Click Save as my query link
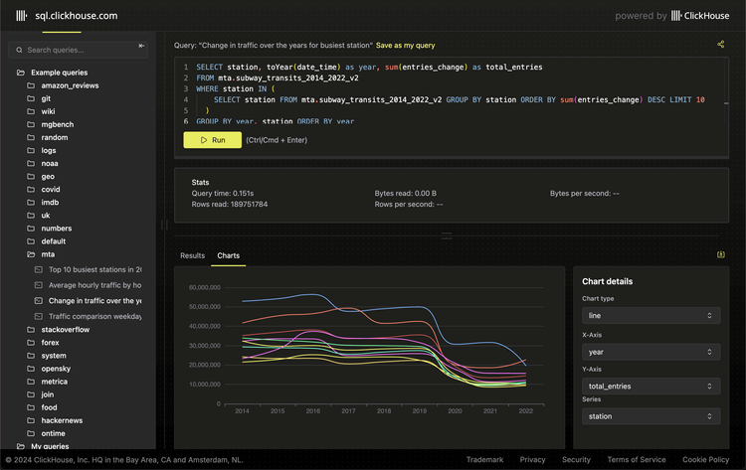 [x=405, y=46]
